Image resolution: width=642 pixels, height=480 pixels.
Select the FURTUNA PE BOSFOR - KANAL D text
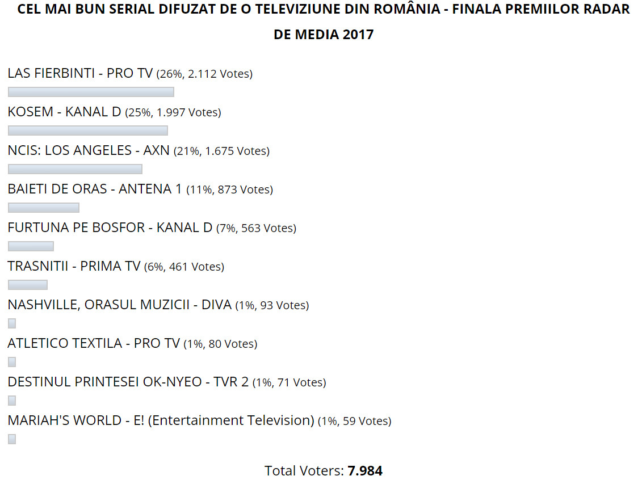pos(110,228)
